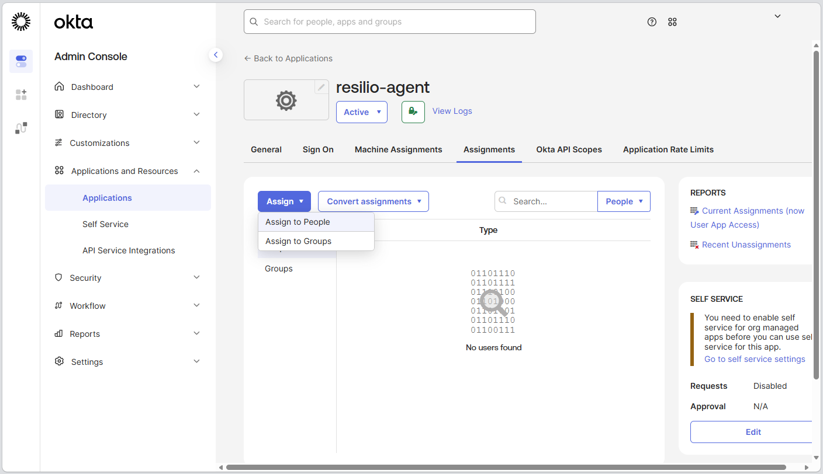Screen dimensions: 823x474
Task: Open the account menu chevron at top right
Action: click(x=777, y=16)
